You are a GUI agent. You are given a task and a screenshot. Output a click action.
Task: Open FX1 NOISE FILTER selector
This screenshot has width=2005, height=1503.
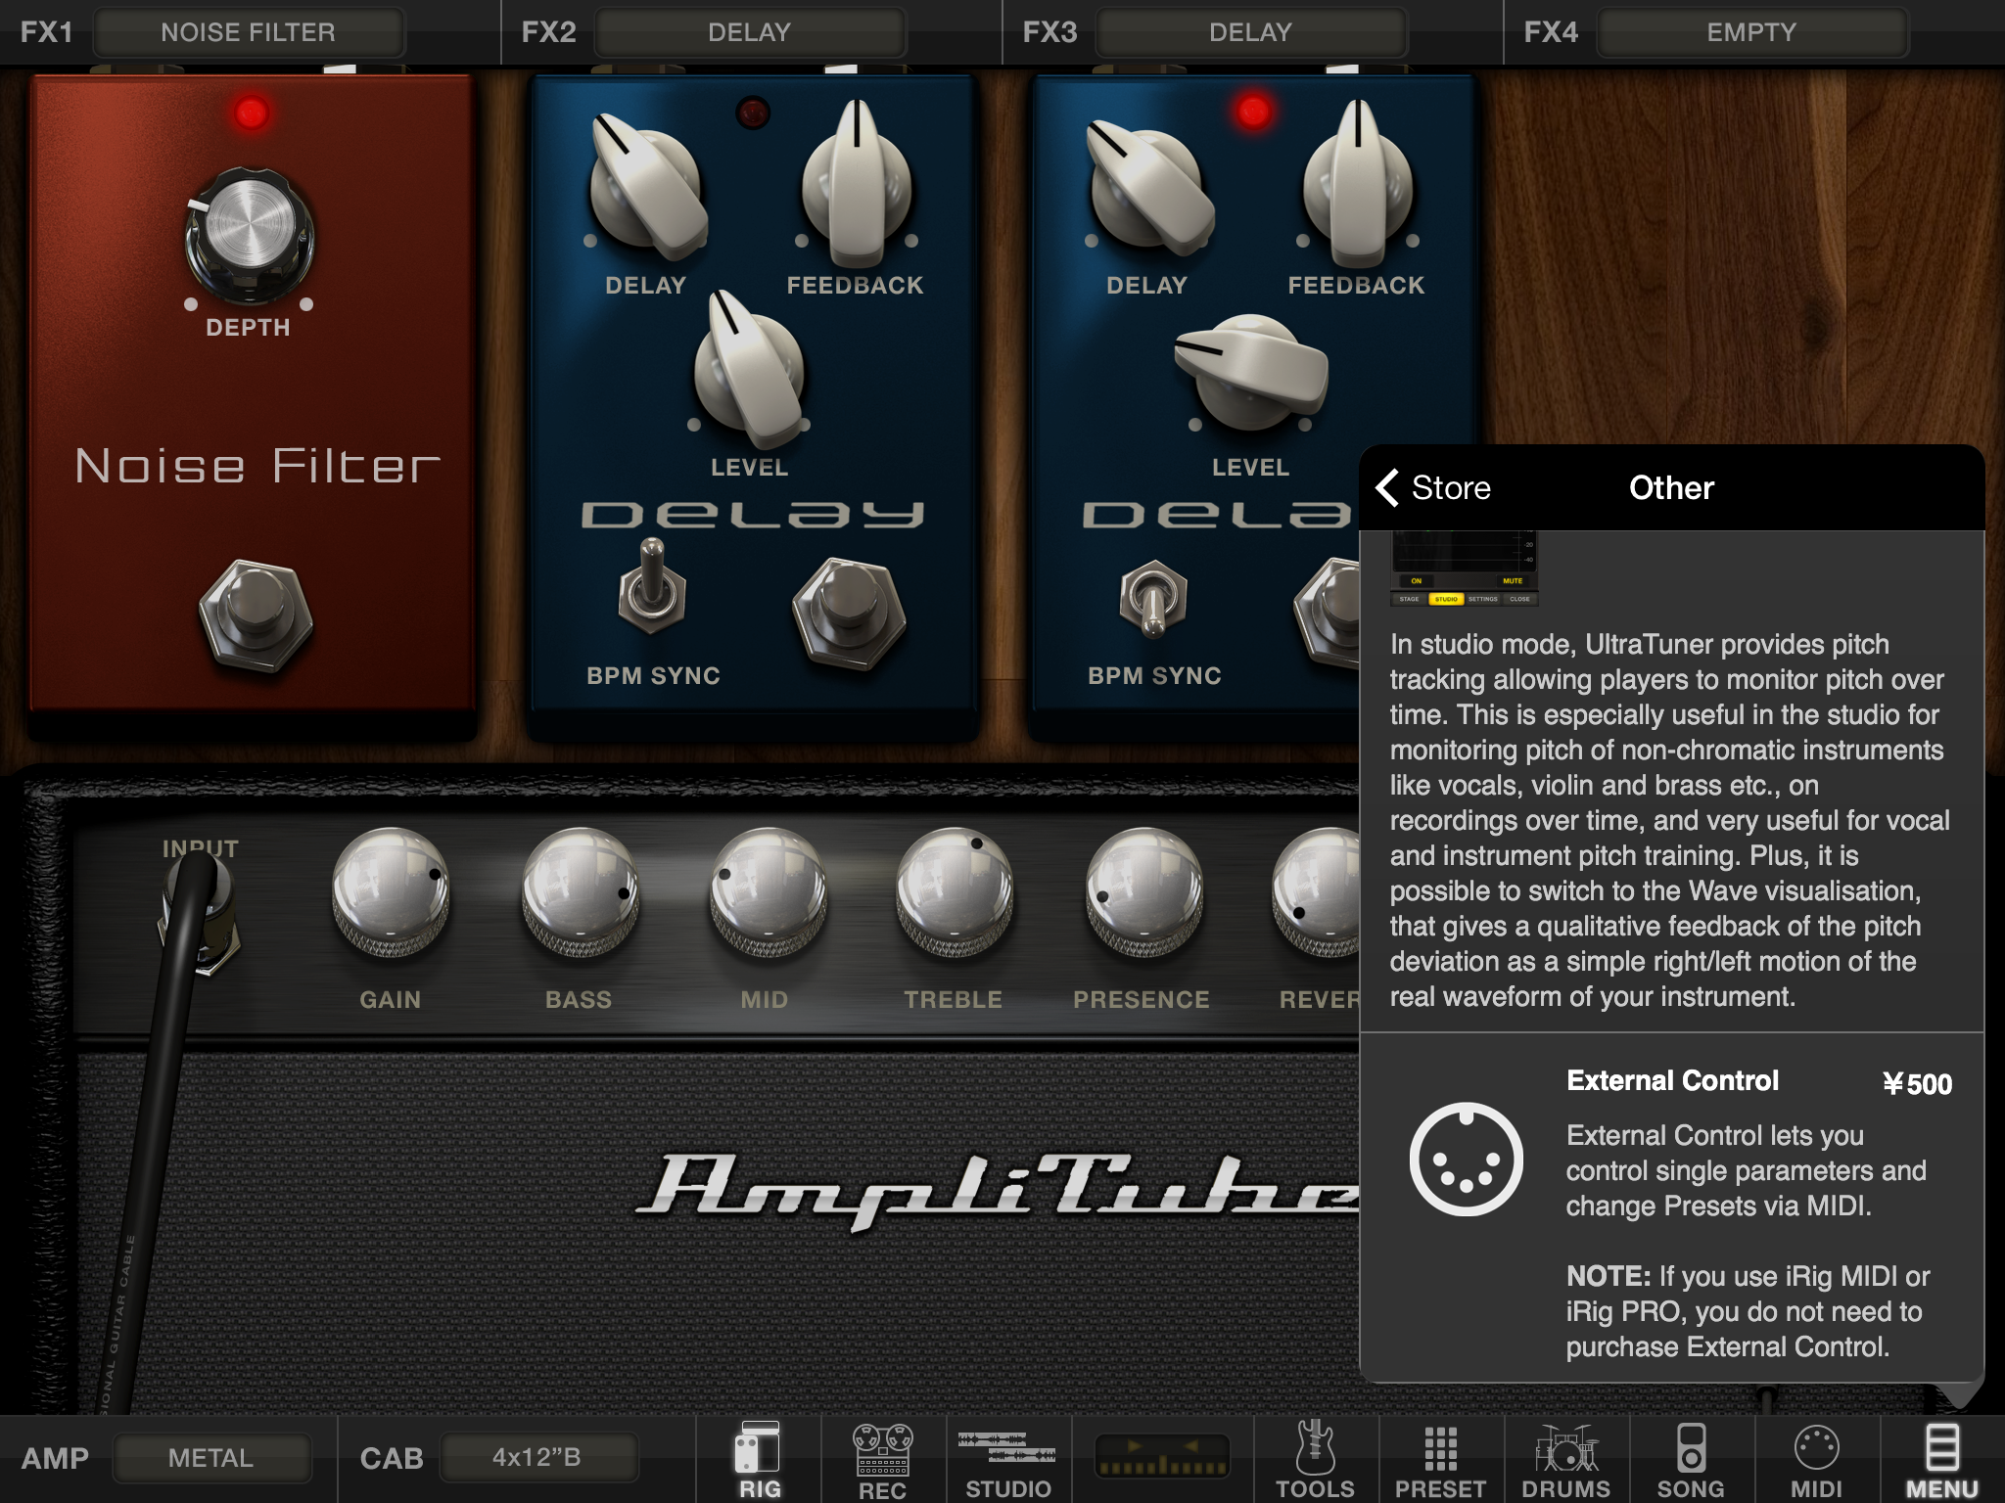pyautogui.click(x=249, y=32)
